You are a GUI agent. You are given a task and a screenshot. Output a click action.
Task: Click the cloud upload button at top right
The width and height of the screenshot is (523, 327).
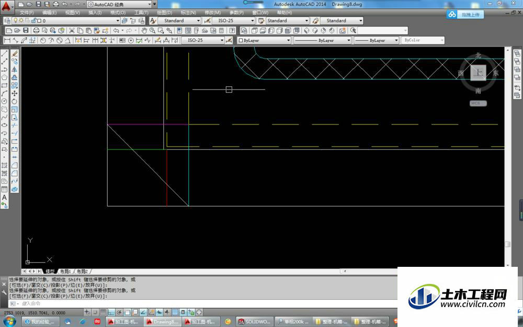coord(465,14)
